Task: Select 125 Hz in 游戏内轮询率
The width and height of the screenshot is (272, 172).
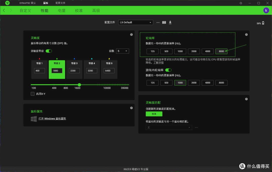Action: (x=152, y=83)
